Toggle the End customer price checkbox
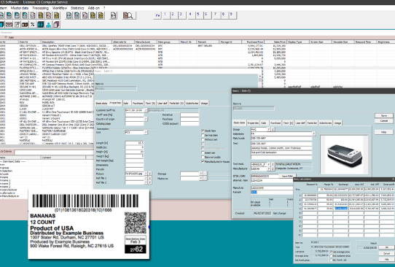 pyautogui.click(x=331, y=255)
